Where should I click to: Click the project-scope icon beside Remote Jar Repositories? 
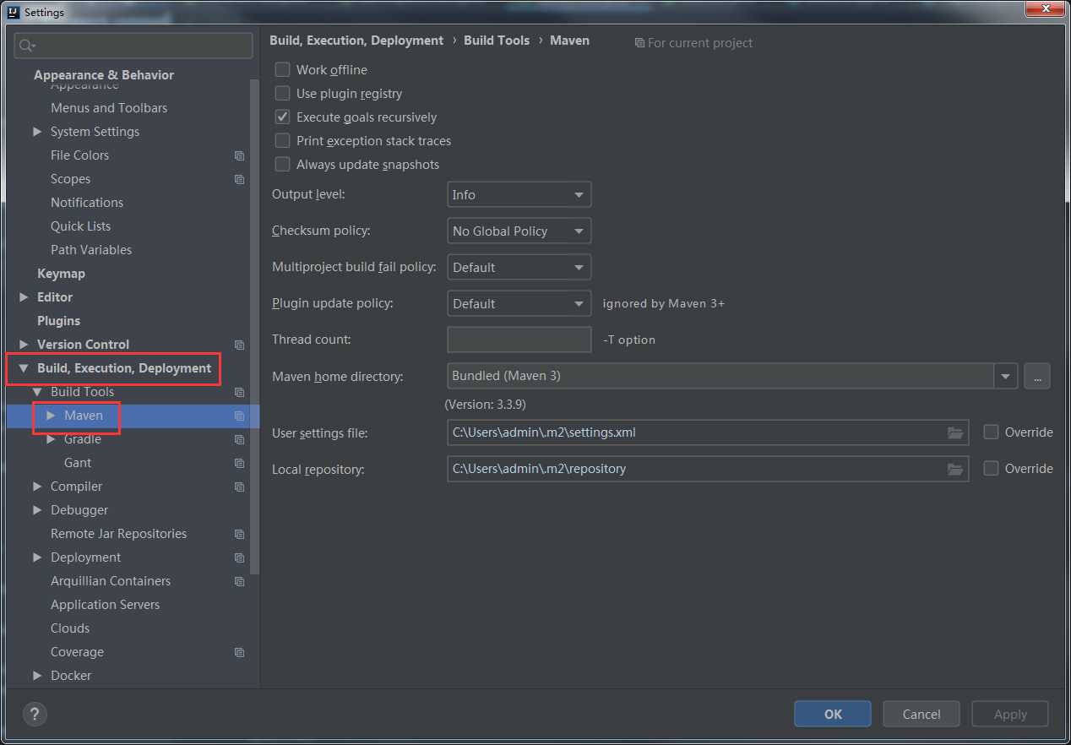tap(240, 534)
